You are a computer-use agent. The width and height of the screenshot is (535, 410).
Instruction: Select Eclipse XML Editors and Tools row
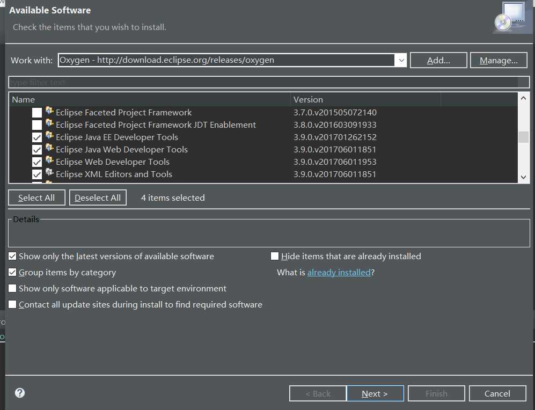(x=114, y=174)
